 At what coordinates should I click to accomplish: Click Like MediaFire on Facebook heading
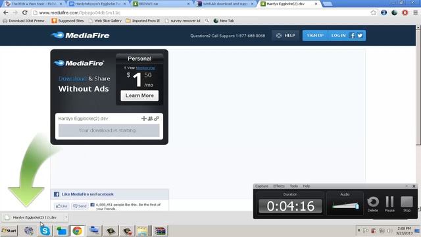[87, 194]
